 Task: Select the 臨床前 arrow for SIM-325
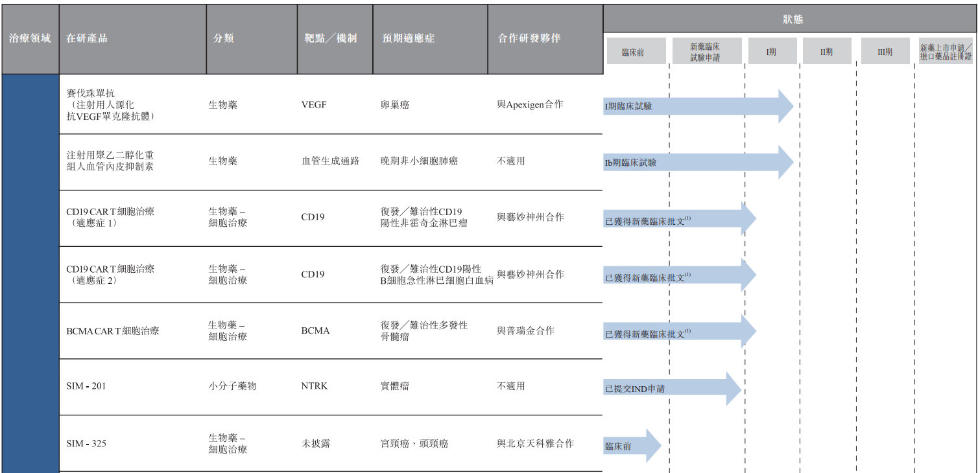(632, 445)
